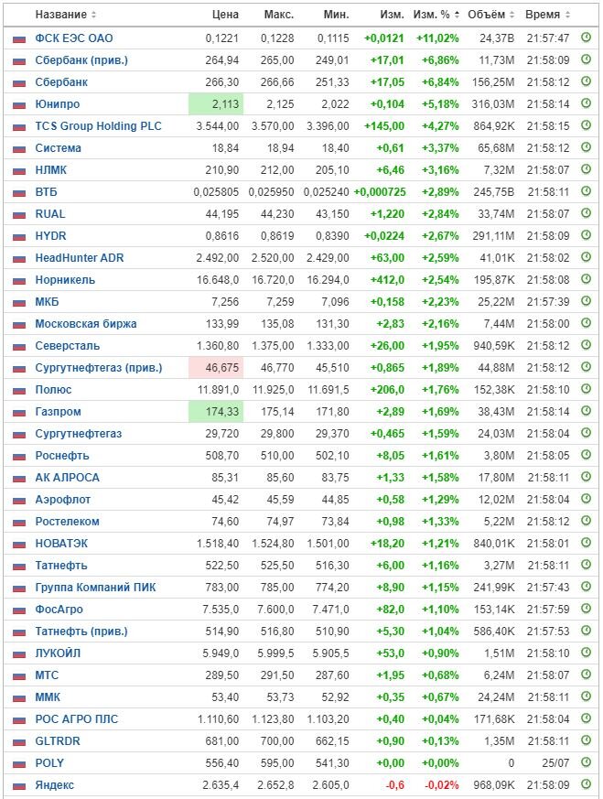Click the +0,000725 change for ВТБ
The height and width of the screenshot is (799, 603).
[x=380, y=192]
